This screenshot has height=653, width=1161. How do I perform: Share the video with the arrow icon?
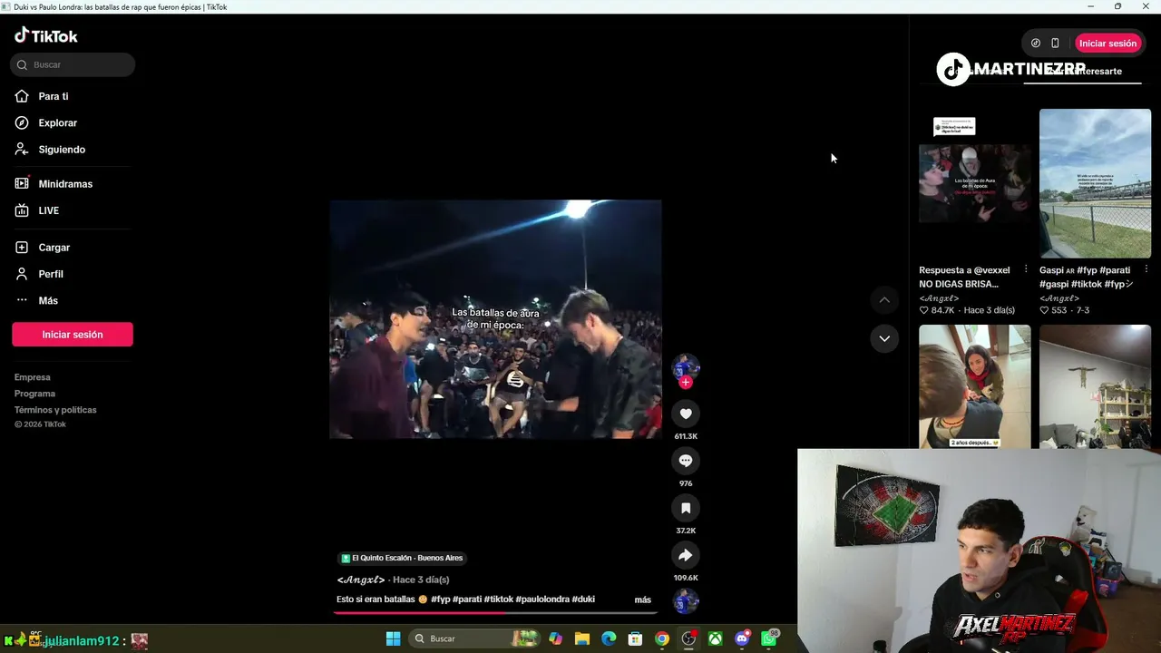click(686, 555)
